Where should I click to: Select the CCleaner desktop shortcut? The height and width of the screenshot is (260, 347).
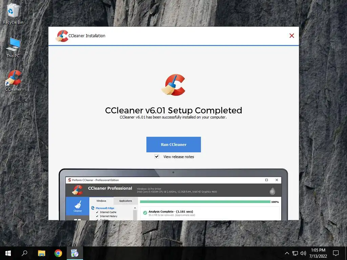(13, 81)
